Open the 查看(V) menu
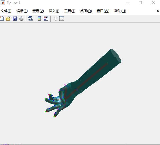This screenshot has height=145, width=160. click(x=38, y=11)
